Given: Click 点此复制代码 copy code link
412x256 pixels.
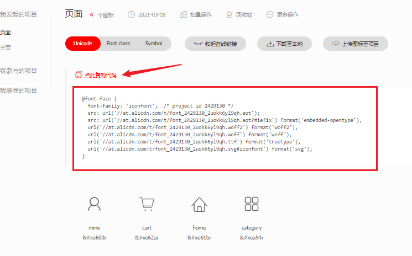Looking at the screenshot, I should click(100, 75).
